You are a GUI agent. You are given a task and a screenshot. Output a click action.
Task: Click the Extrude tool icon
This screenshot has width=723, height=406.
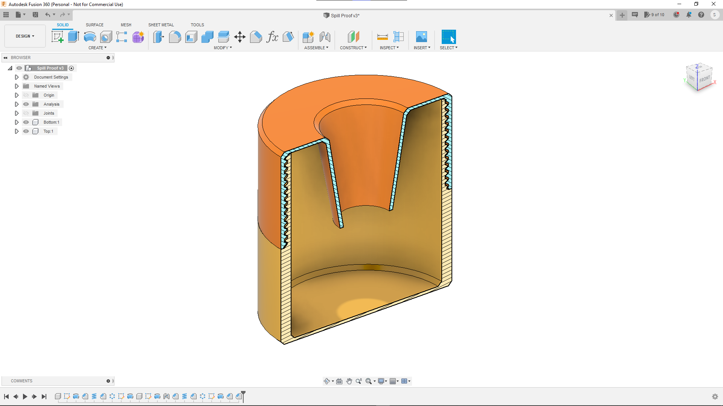pos(73,37)
